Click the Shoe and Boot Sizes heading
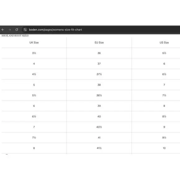The image size is (180, 180). 15,36
